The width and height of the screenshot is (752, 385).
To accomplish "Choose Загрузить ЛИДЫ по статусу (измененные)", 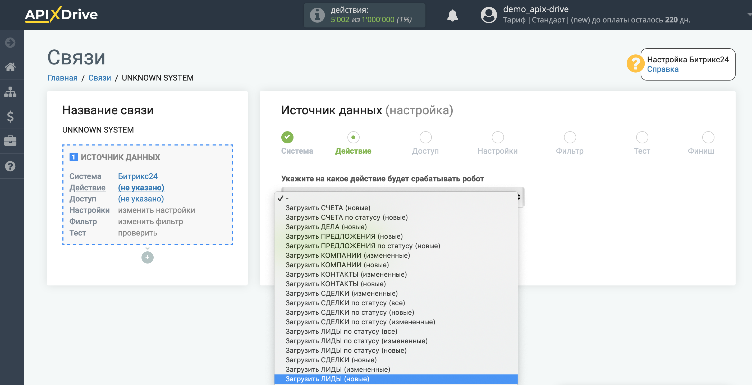I will pos(396,341).
